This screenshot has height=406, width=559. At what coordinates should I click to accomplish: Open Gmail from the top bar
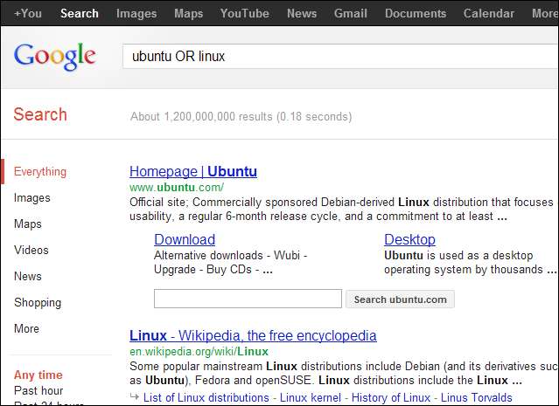coord(351,13)
